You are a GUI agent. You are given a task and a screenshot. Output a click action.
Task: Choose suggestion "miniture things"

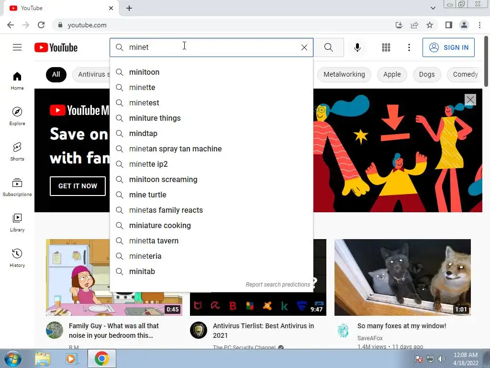[211, 118]
